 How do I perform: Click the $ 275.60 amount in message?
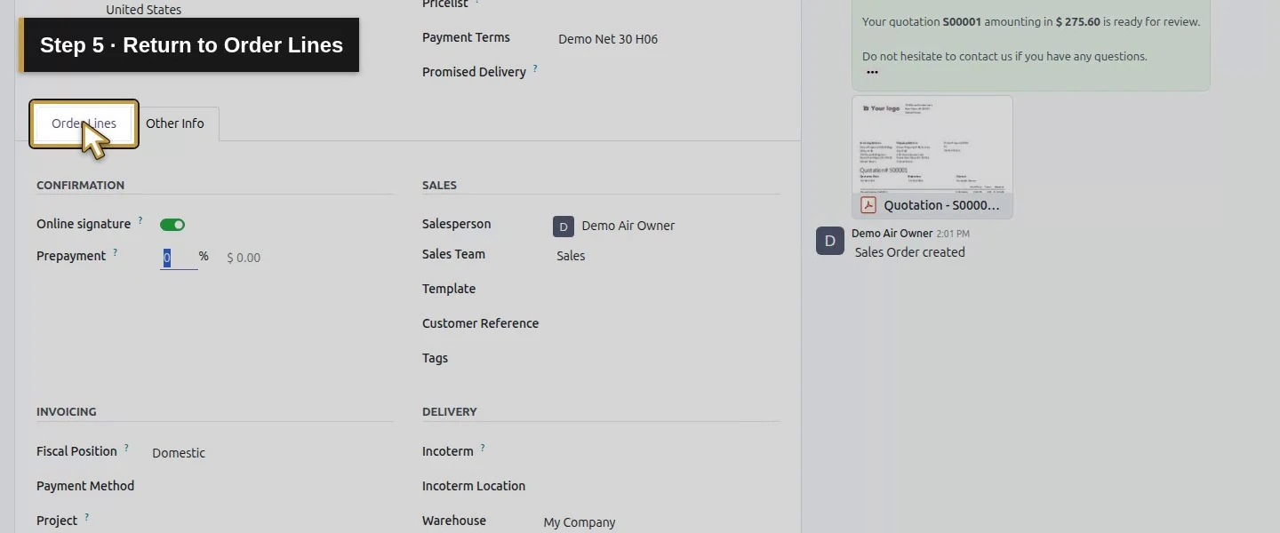(x=1077, y=22)
